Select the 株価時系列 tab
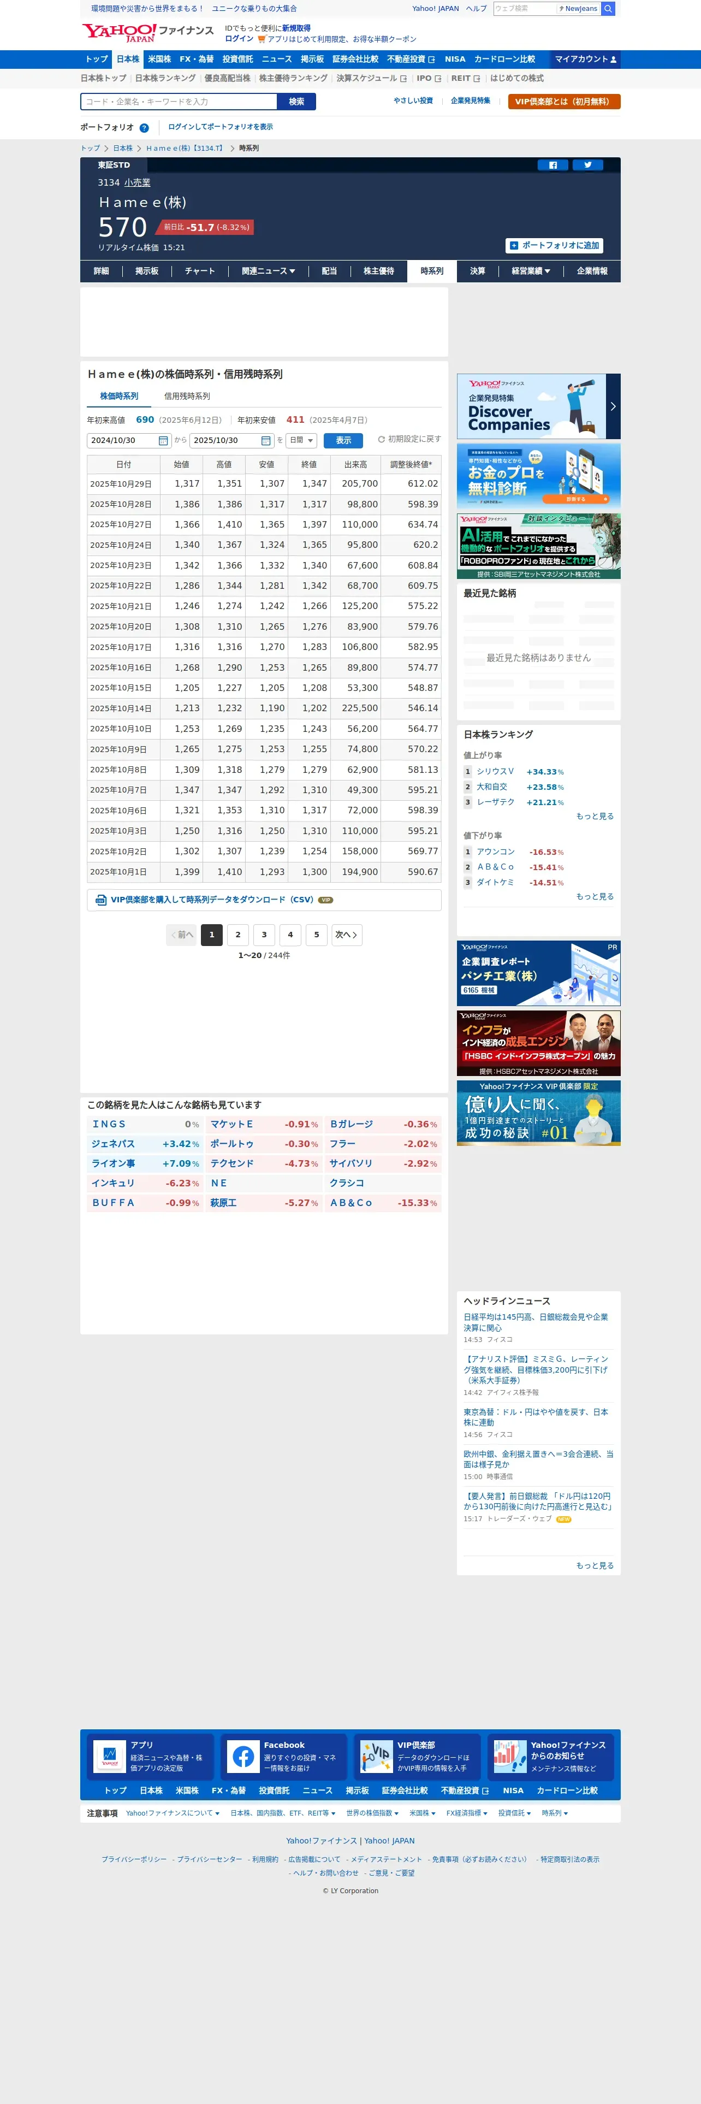The width and height of the screenshot is (701, 2104). (119, 396)
